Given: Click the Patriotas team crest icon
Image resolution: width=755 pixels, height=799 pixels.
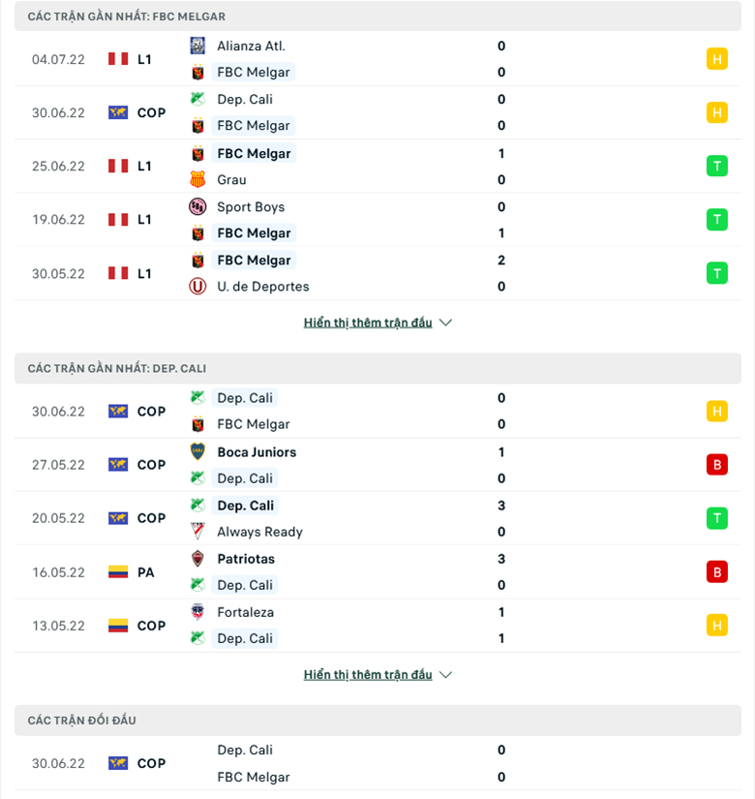Looking at the screenshot, I should click(197, 559).
